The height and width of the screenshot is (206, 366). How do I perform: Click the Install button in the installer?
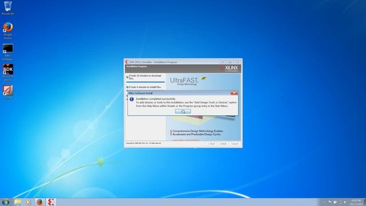click(223, 144)
